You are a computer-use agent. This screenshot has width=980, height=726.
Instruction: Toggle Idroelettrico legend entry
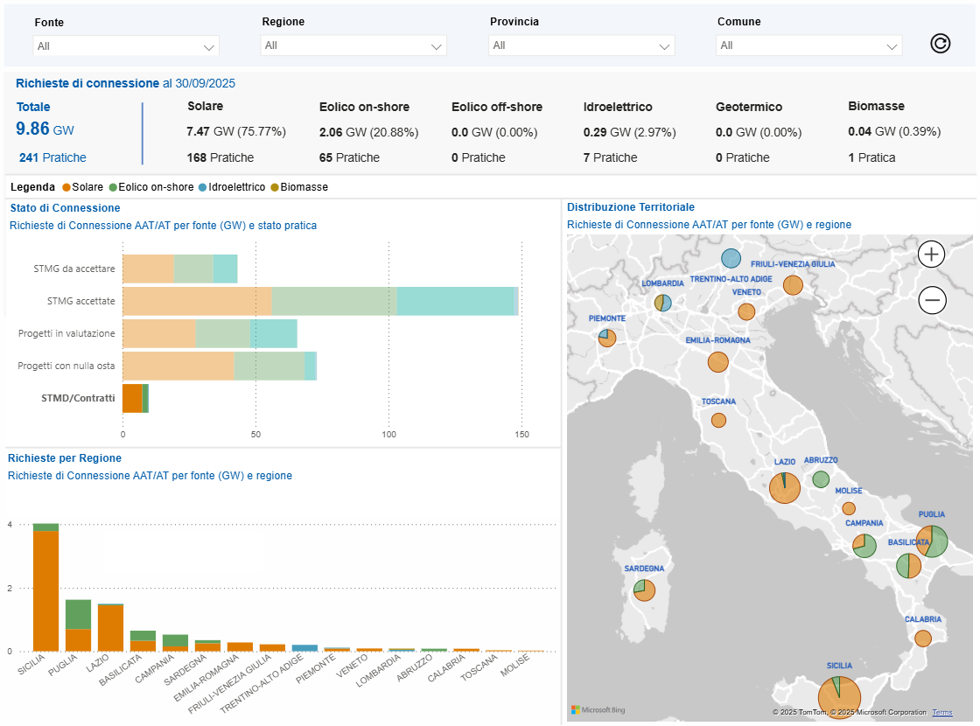(x=236, y=187)
